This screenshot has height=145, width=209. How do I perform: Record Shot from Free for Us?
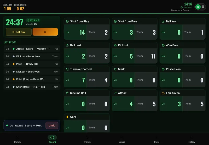123,32
